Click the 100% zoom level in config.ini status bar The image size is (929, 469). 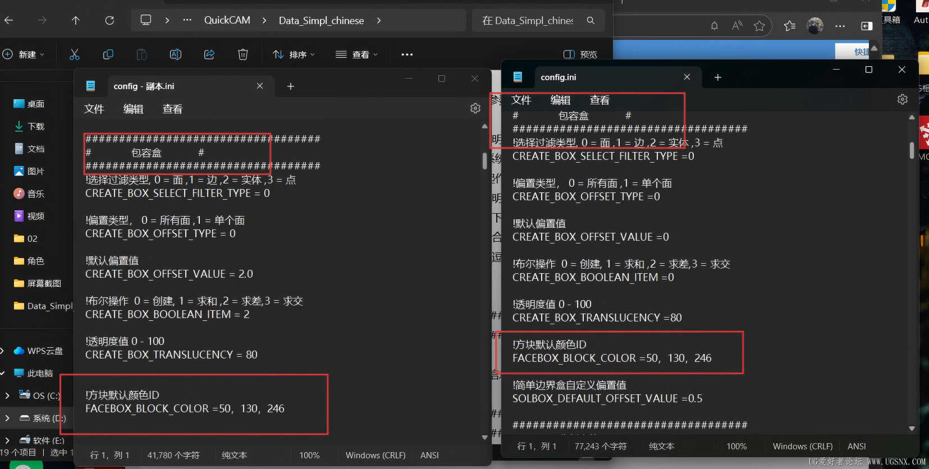[x=736, y=447]
